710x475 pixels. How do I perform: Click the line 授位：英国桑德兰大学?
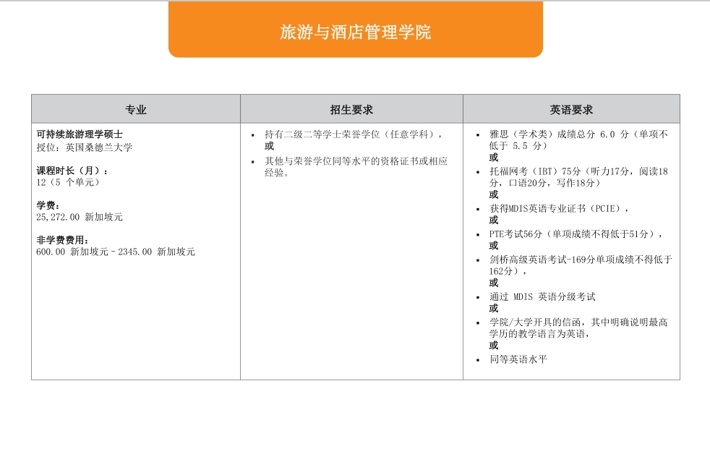click(x=84, y=147)
